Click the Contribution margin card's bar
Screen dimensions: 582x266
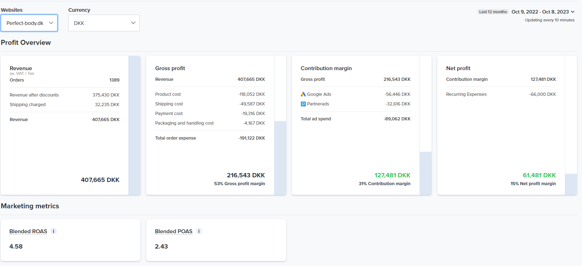pos(426,173)
